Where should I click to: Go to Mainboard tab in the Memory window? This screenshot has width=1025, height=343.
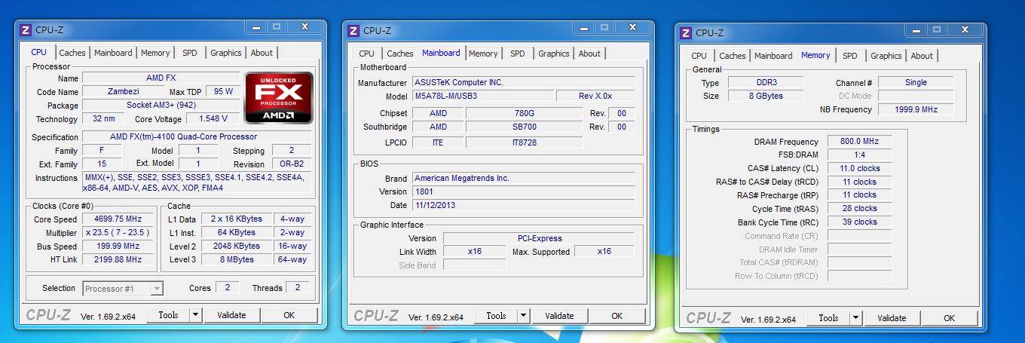click(773, 56)
